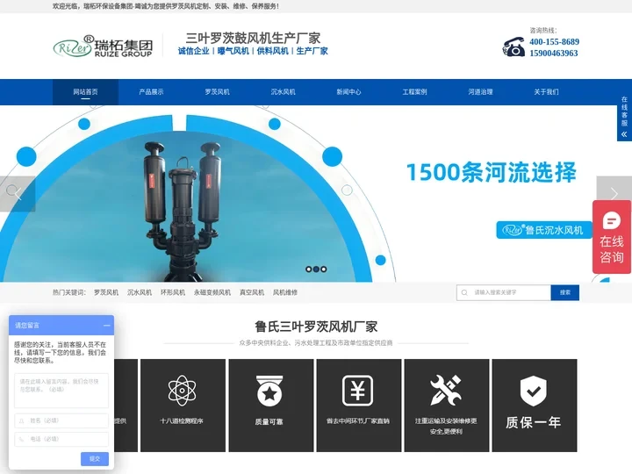Screen dimensions: 632x474
Task: Click the magnifier icon in the search box
Action: click(464, 292)
